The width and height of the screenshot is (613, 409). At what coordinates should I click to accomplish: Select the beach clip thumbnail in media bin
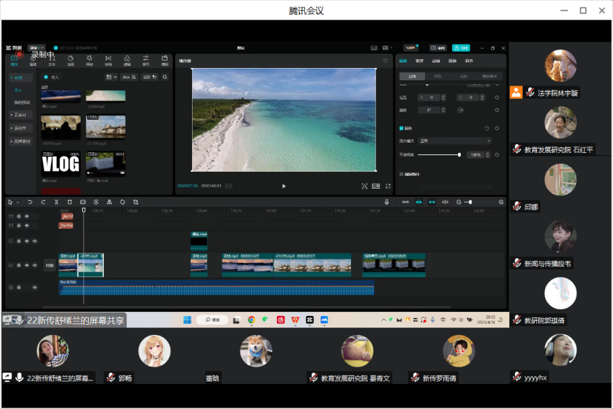tap(106, 96)
